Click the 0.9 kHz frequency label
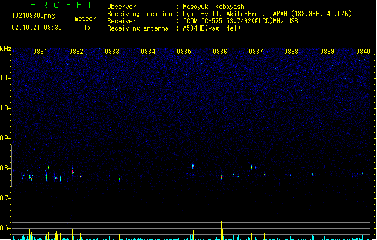 pos(5,138)
